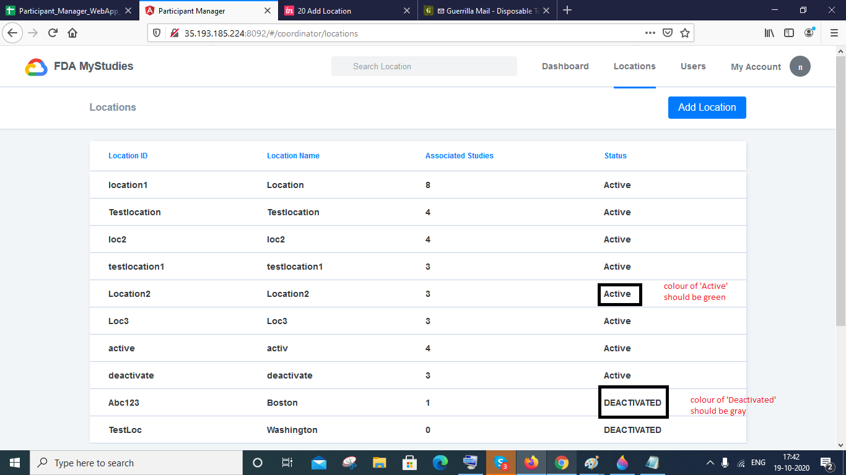This screenshot has height=475, width=846.
Task: Open the Dashboard navigation item
Action: (565, 66)
